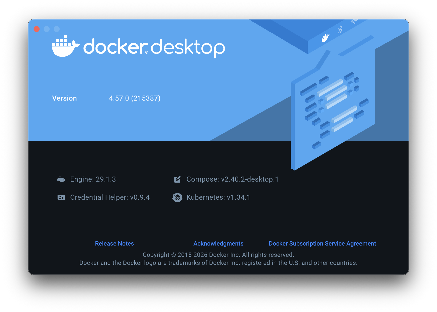Click the version number 4.57.0 text

tap(135, 98)
